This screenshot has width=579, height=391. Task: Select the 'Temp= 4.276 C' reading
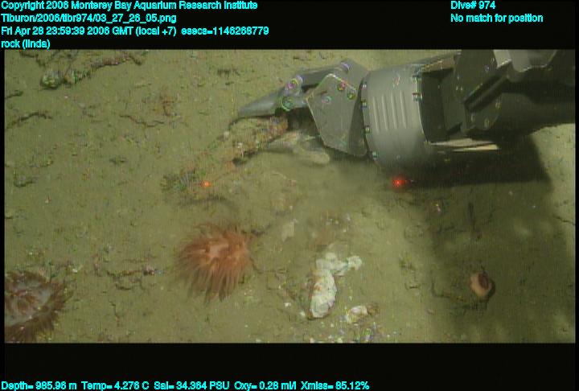[115, 385]
